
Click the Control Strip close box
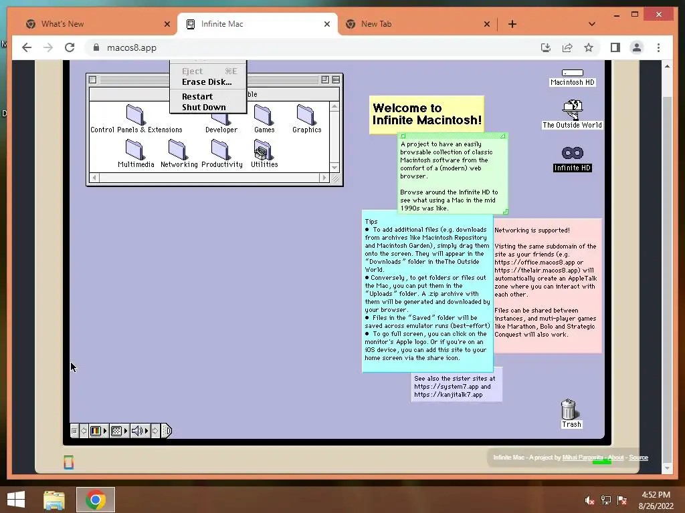point(74,431)
